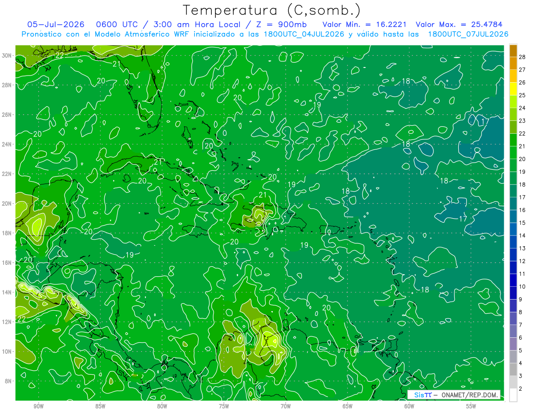Screen dimensions: 534x412
Task: Click the 55W longitude axis label
Action: pyautogui.click(x=471, y=406)
